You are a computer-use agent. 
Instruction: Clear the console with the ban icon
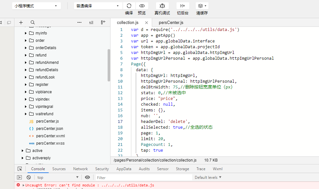tap(29, 177)
